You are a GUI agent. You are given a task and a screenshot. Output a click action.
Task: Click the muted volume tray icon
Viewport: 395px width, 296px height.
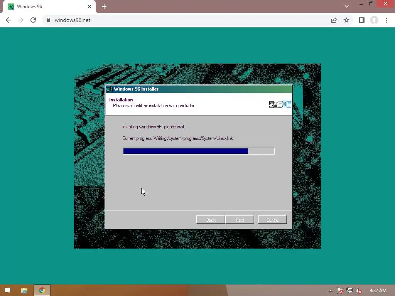(x=358, y=291)
